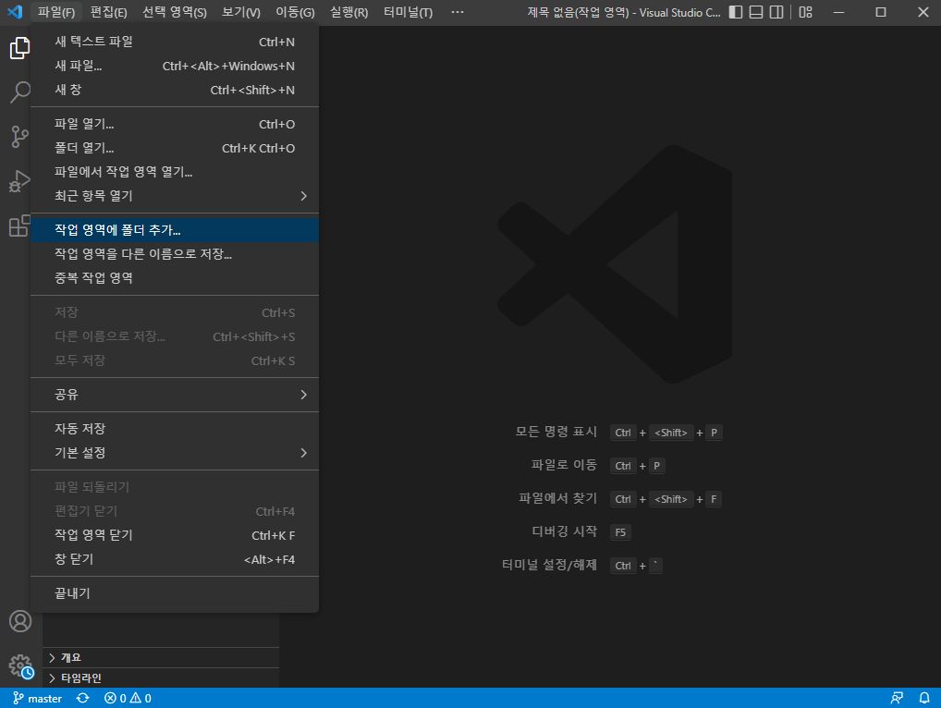The width and height of the screenshot is (941, 708).
Task: Click the feedback icon in status bar
Action: (897, 699)
